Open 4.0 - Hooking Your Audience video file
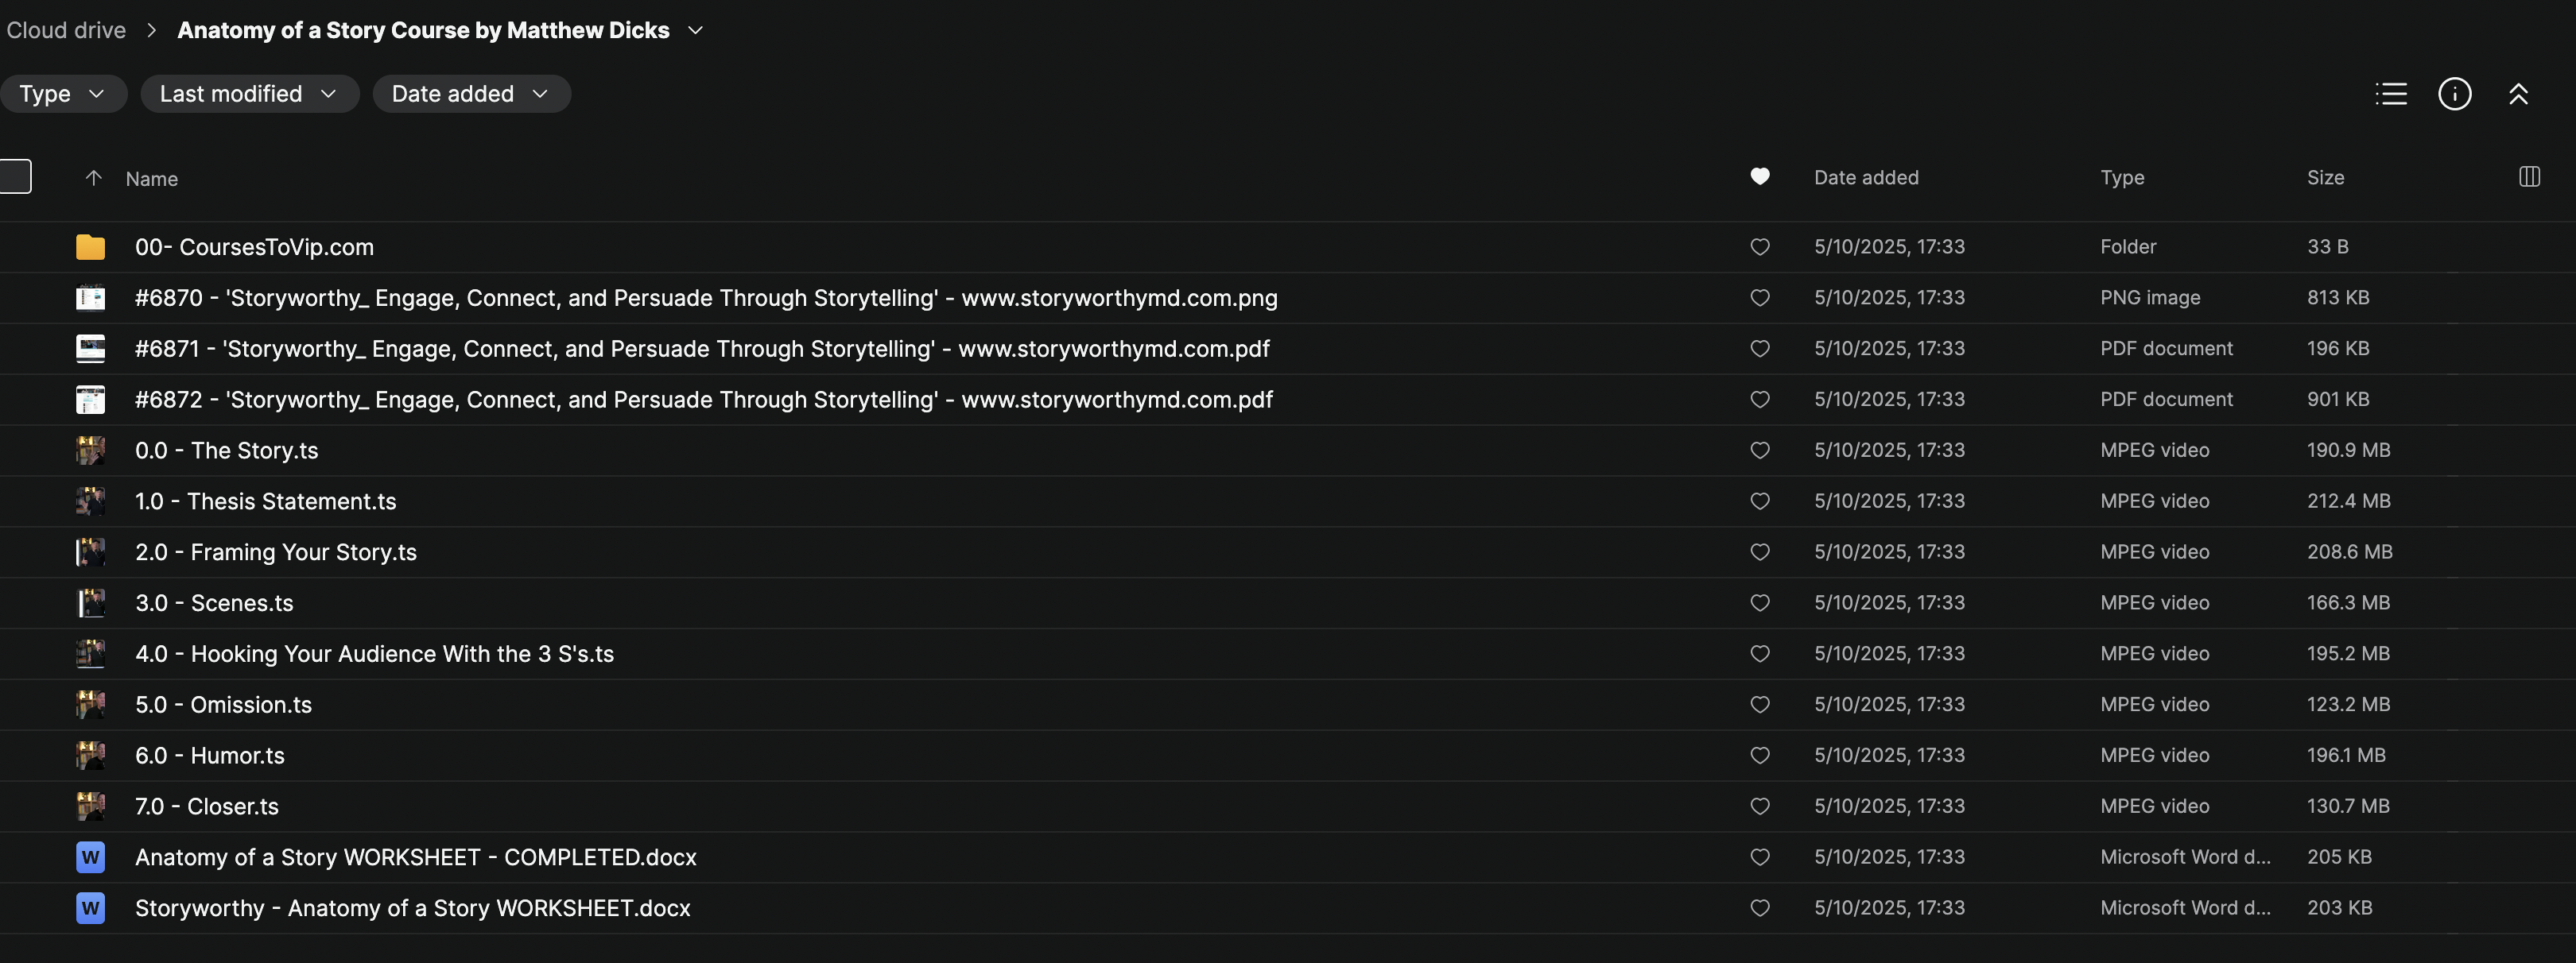2576x963 pixels. pos(374,653)
